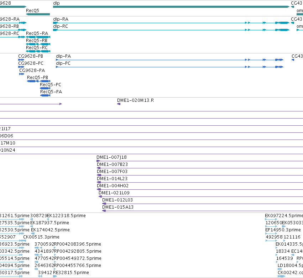Select the DME1-020M13.R arrow glyph
303x278 pixels.
(119, 104)
